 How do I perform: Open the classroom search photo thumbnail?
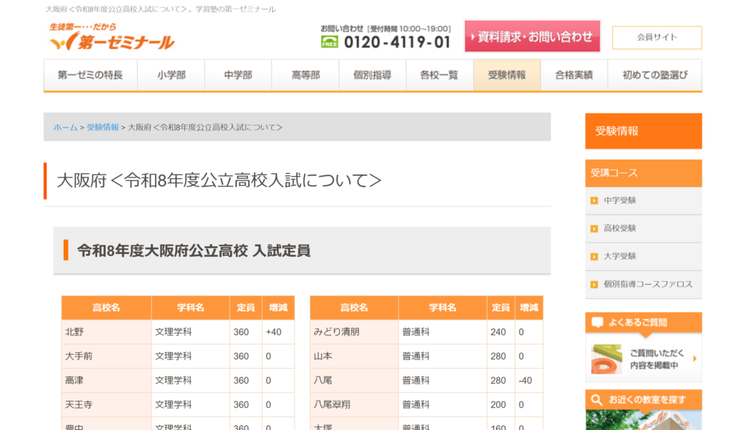[x=643, y=420]
